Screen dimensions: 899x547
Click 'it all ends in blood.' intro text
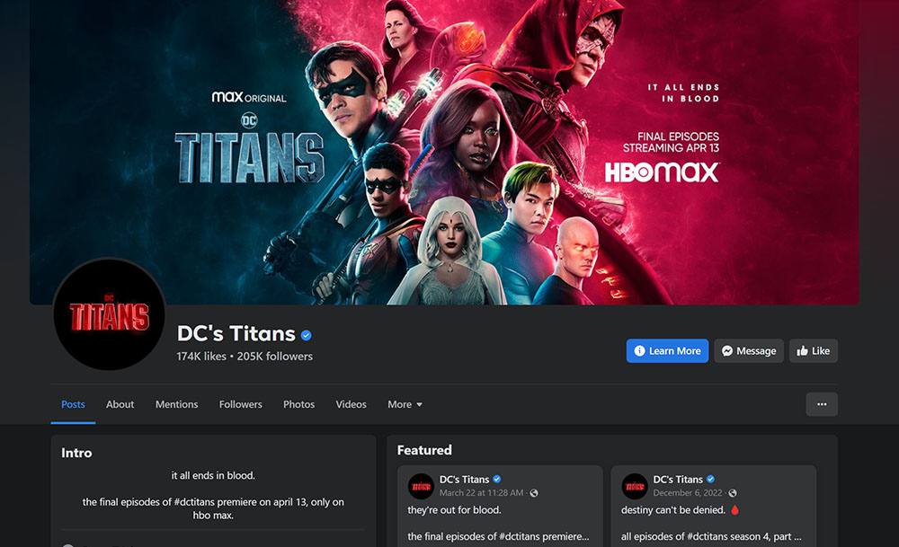coord(213,475)
